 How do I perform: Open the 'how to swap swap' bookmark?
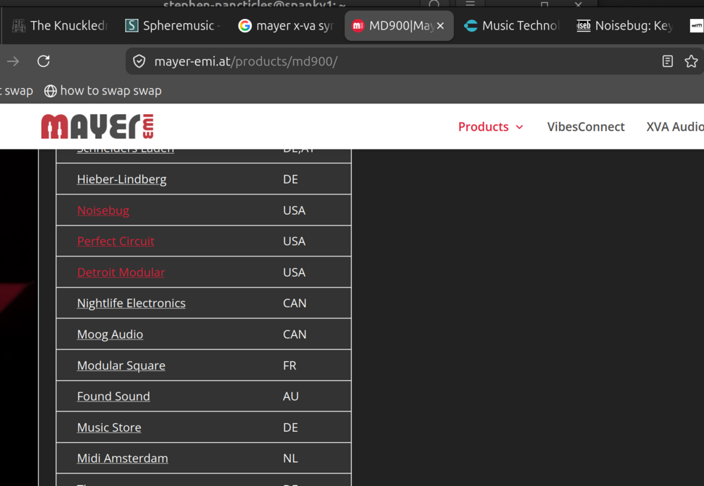[103, 91]
